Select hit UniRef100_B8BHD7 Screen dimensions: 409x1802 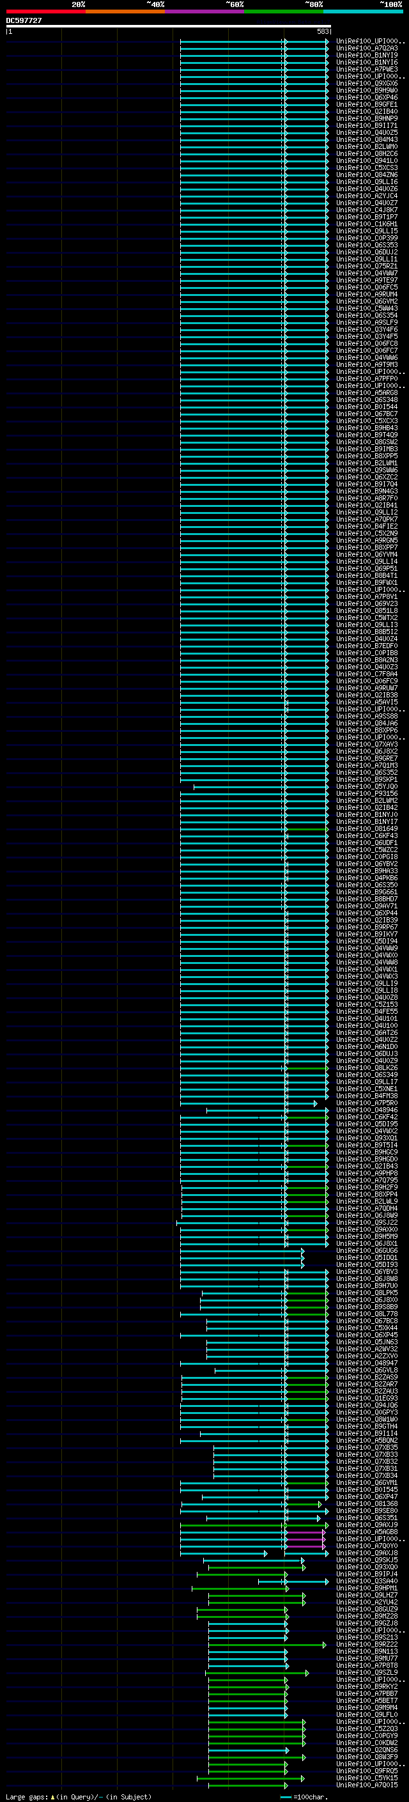366,899
